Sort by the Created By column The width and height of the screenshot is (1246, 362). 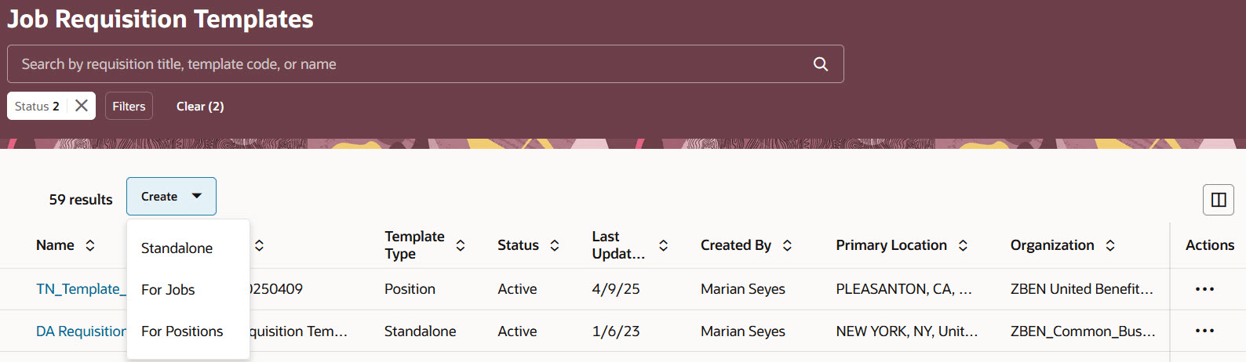coord(787,245)
